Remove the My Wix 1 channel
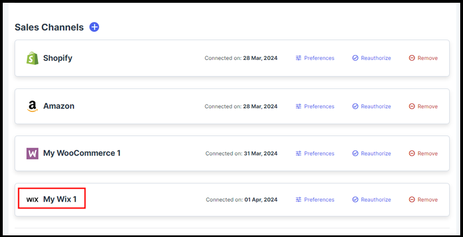The image size is (463, 237). pyautogui.click(x=427, y=200)
